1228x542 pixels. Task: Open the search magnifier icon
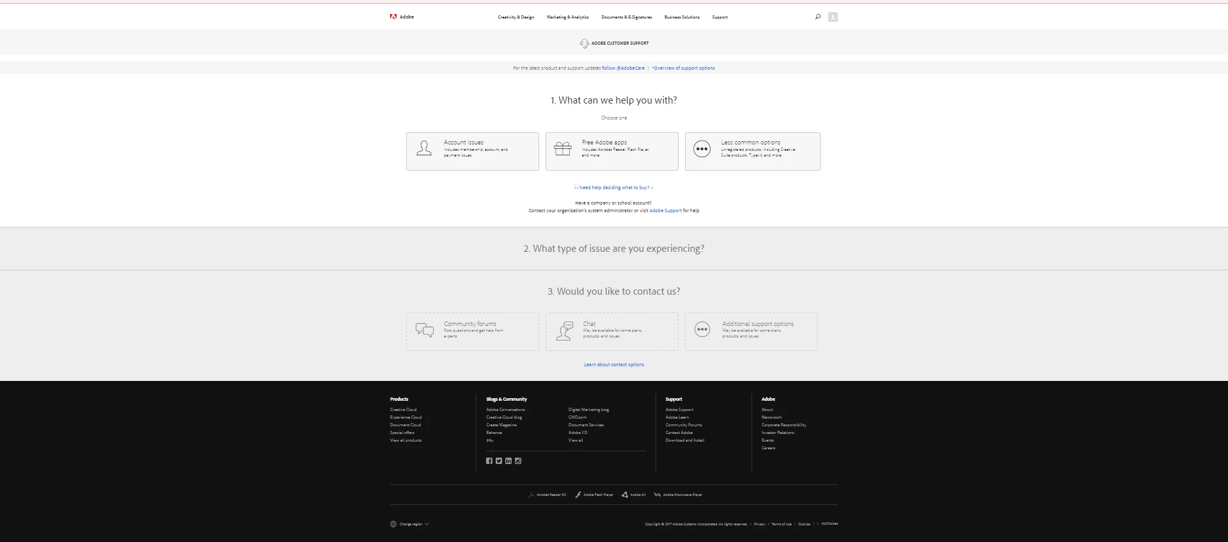pyautogui.click(x=818, y=17)
